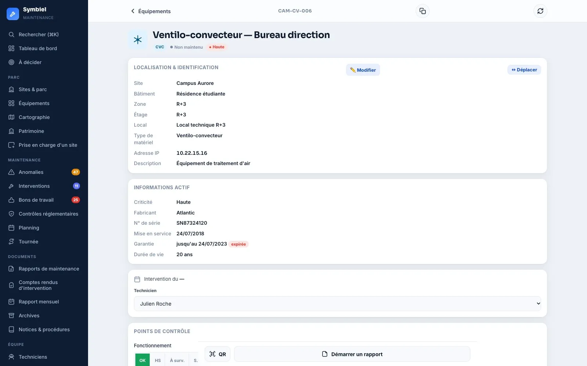
Task: Open the Technicien dropdown Julien Roche
Action: click(338, 304)
